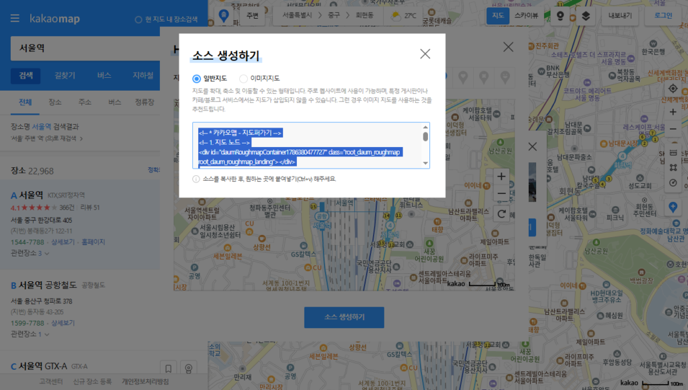Select the area measurement tool
Image resolution: width=688 pixels, height=390 pixels.
[673, 168]
